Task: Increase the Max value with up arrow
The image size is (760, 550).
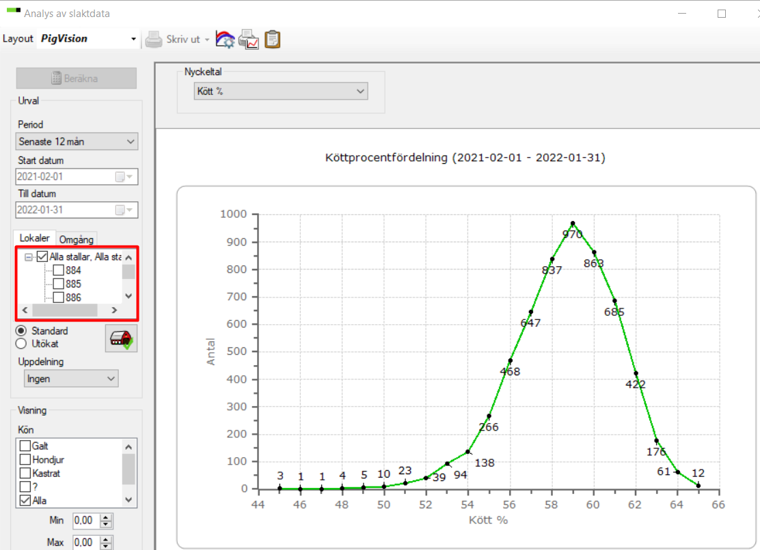Action: (x=106, y=539)
